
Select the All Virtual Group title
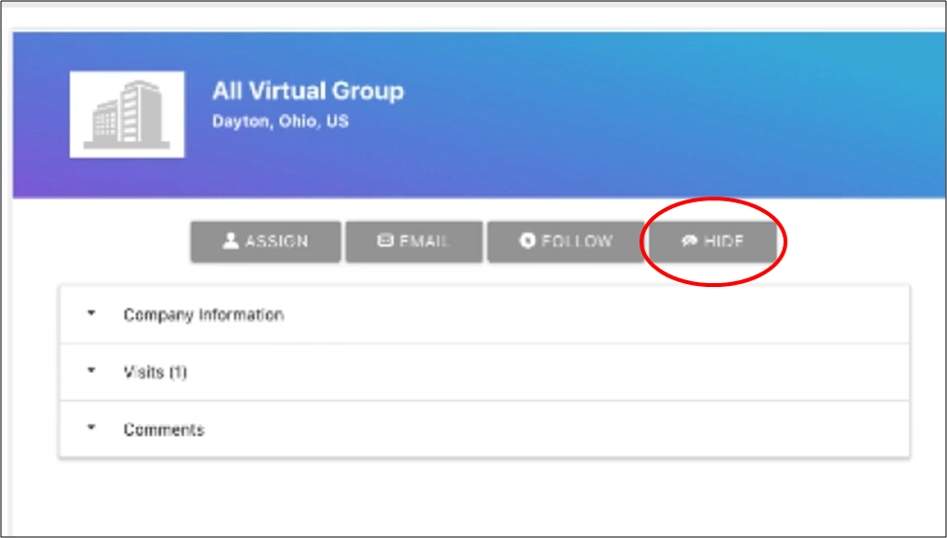pyautogui.click(x=308, y=91)
